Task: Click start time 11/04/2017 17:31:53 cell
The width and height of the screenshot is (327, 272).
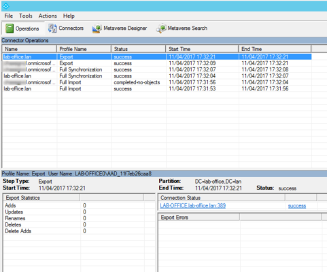Action: click(x=192, y=88)
